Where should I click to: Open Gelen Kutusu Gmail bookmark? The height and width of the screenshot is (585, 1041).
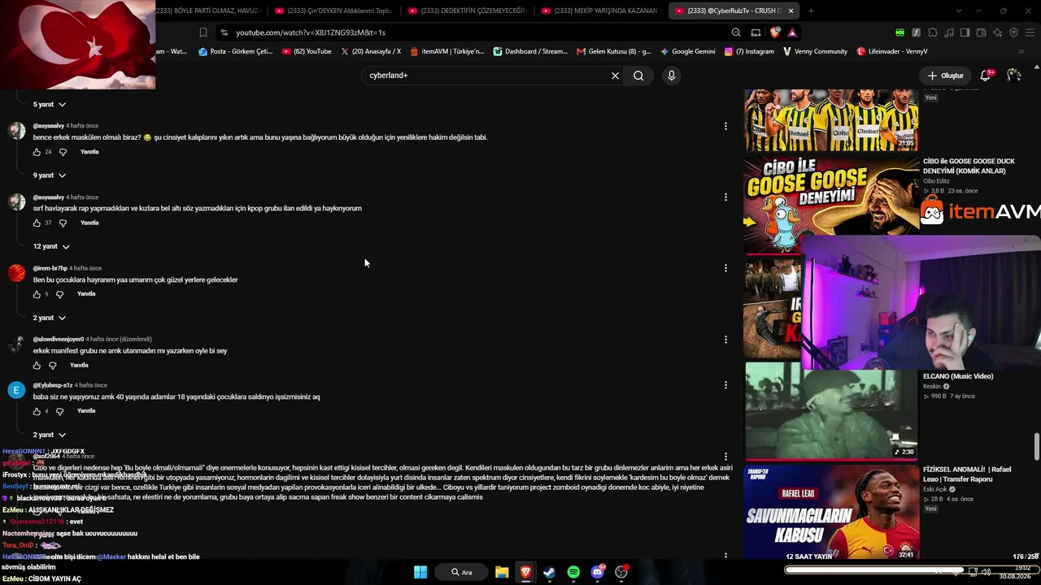point(614,51)
